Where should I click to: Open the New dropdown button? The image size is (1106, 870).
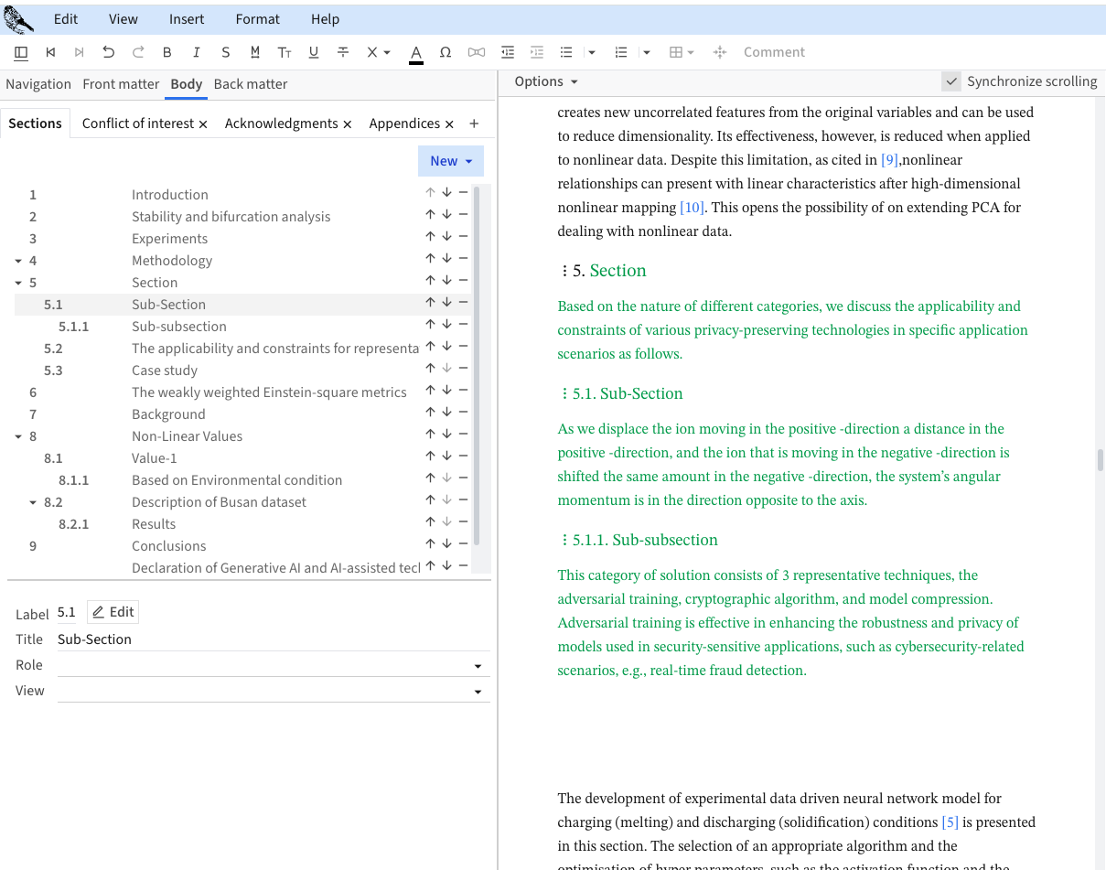click(451, 161)
